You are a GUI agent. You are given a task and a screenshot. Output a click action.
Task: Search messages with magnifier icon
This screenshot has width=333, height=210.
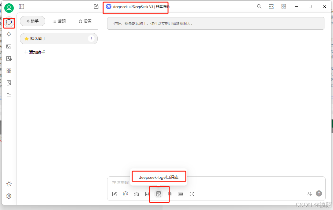[259, 6]
